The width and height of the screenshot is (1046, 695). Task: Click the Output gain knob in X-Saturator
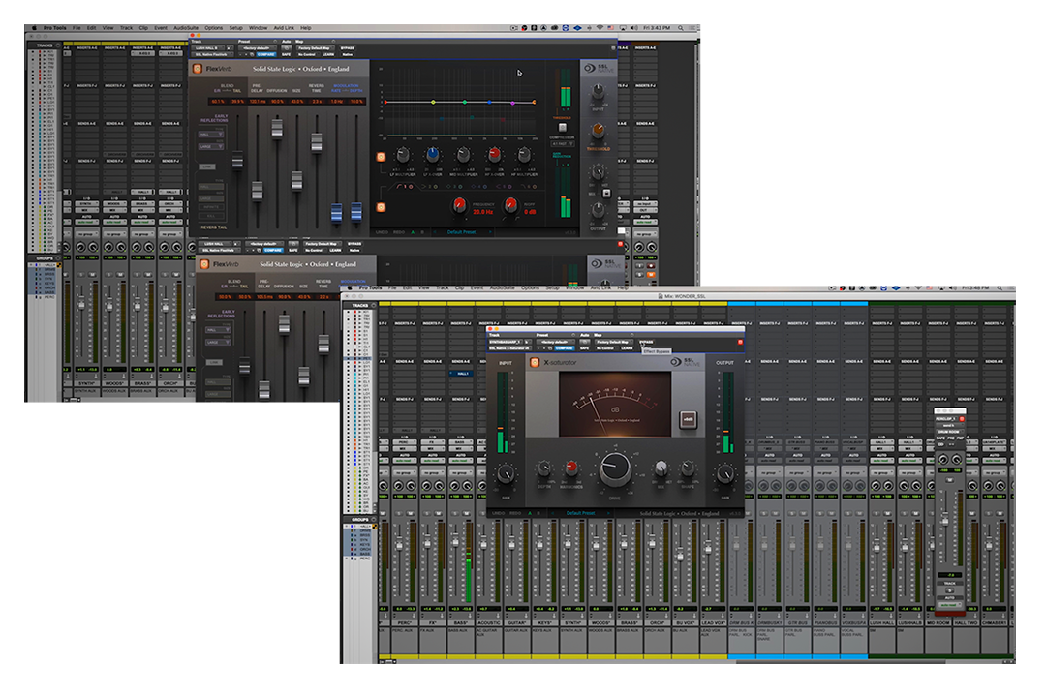point(724,474)
